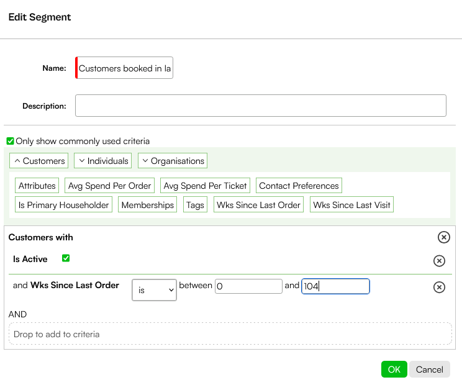462x390 pixels.
Task: Cancel editing the segment
Action: click(x=430, y=370)
